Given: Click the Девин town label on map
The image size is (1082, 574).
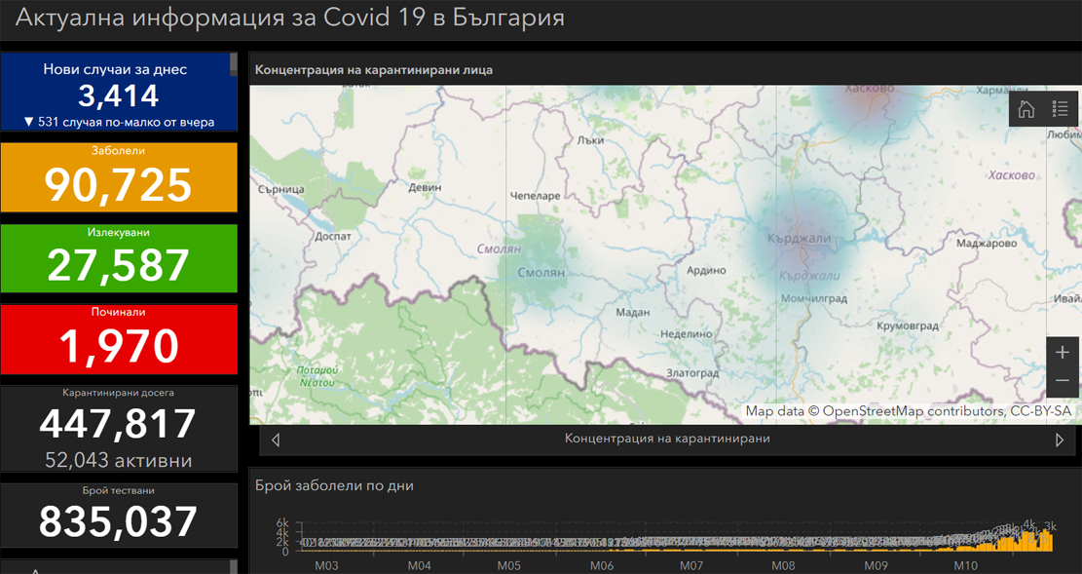Looking at the screenshot, I should 425,187.
